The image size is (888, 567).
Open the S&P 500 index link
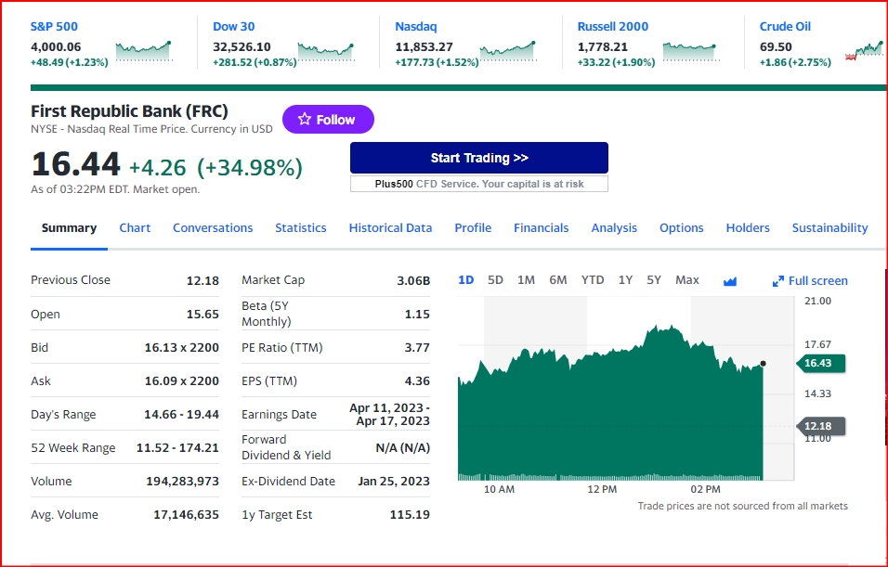tap(54, 27)
